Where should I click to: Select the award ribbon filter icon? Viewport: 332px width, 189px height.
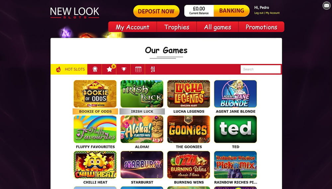tap(95, 69)
